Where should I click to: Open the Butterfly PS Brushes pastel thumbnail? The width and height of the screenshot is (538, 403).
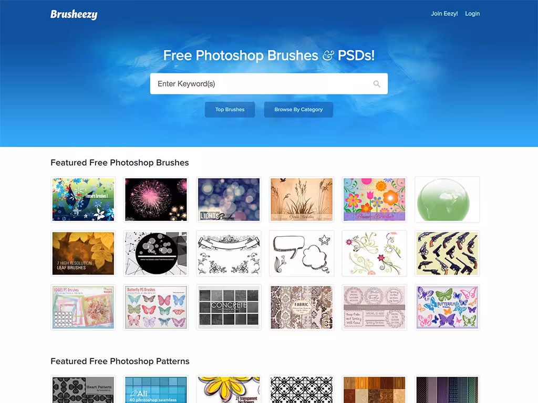(156, 307)
